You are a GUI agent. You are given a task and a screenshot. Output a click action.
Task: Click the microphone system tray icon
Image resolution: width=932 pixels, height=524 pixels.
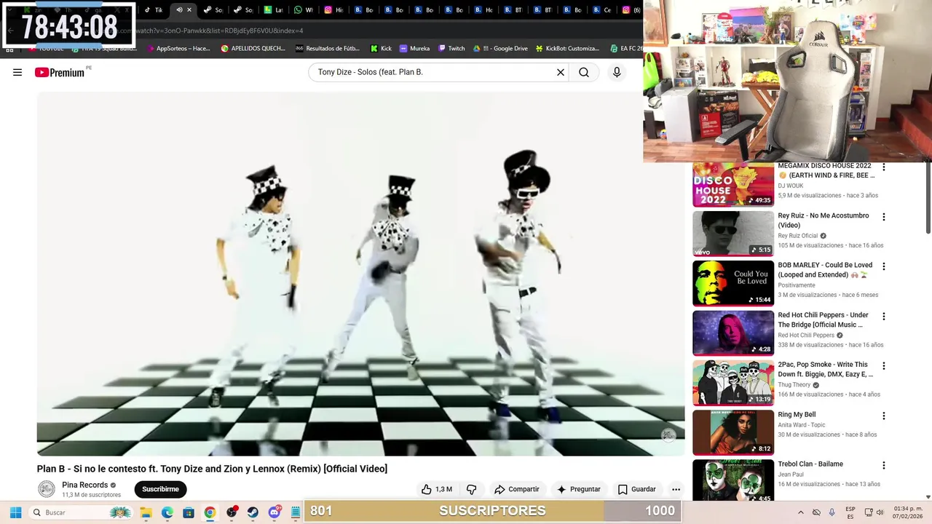(x=832, y=512)
